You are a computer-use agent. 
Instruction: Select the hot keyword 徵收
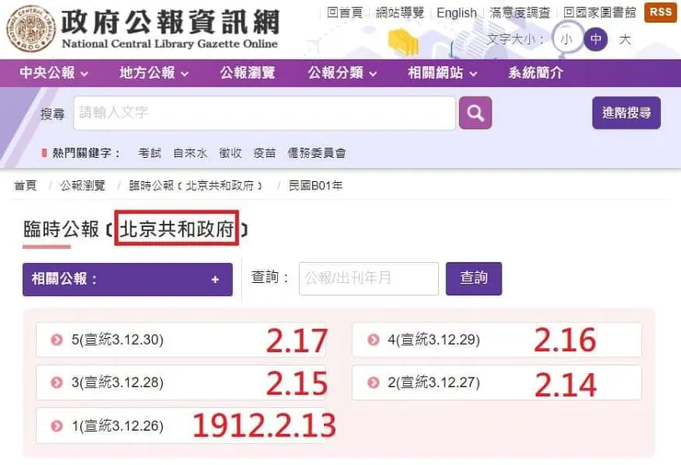[x=230, y=153]
